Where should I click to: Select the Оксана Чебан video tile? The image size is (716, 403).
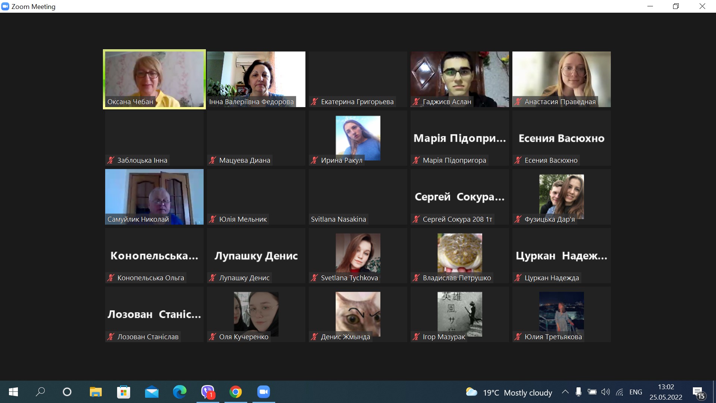coord(154,79)
